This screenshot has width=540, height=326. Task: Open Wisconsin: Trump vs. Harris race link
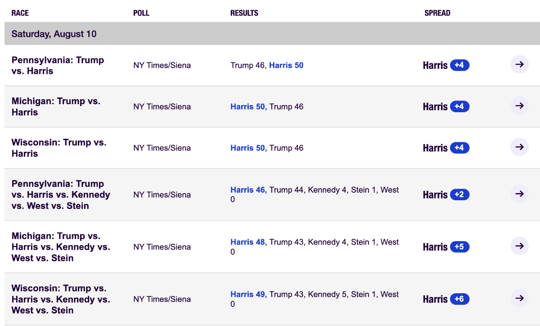click(x=59, y=148)
